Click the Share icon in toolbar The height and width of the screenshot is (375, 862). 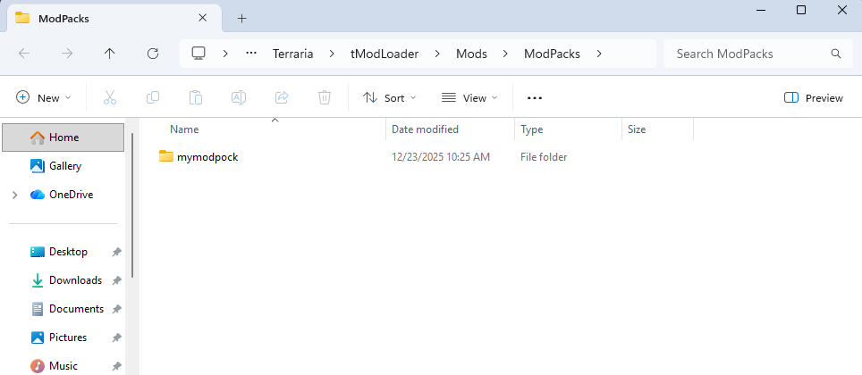[x=282, y=97]
